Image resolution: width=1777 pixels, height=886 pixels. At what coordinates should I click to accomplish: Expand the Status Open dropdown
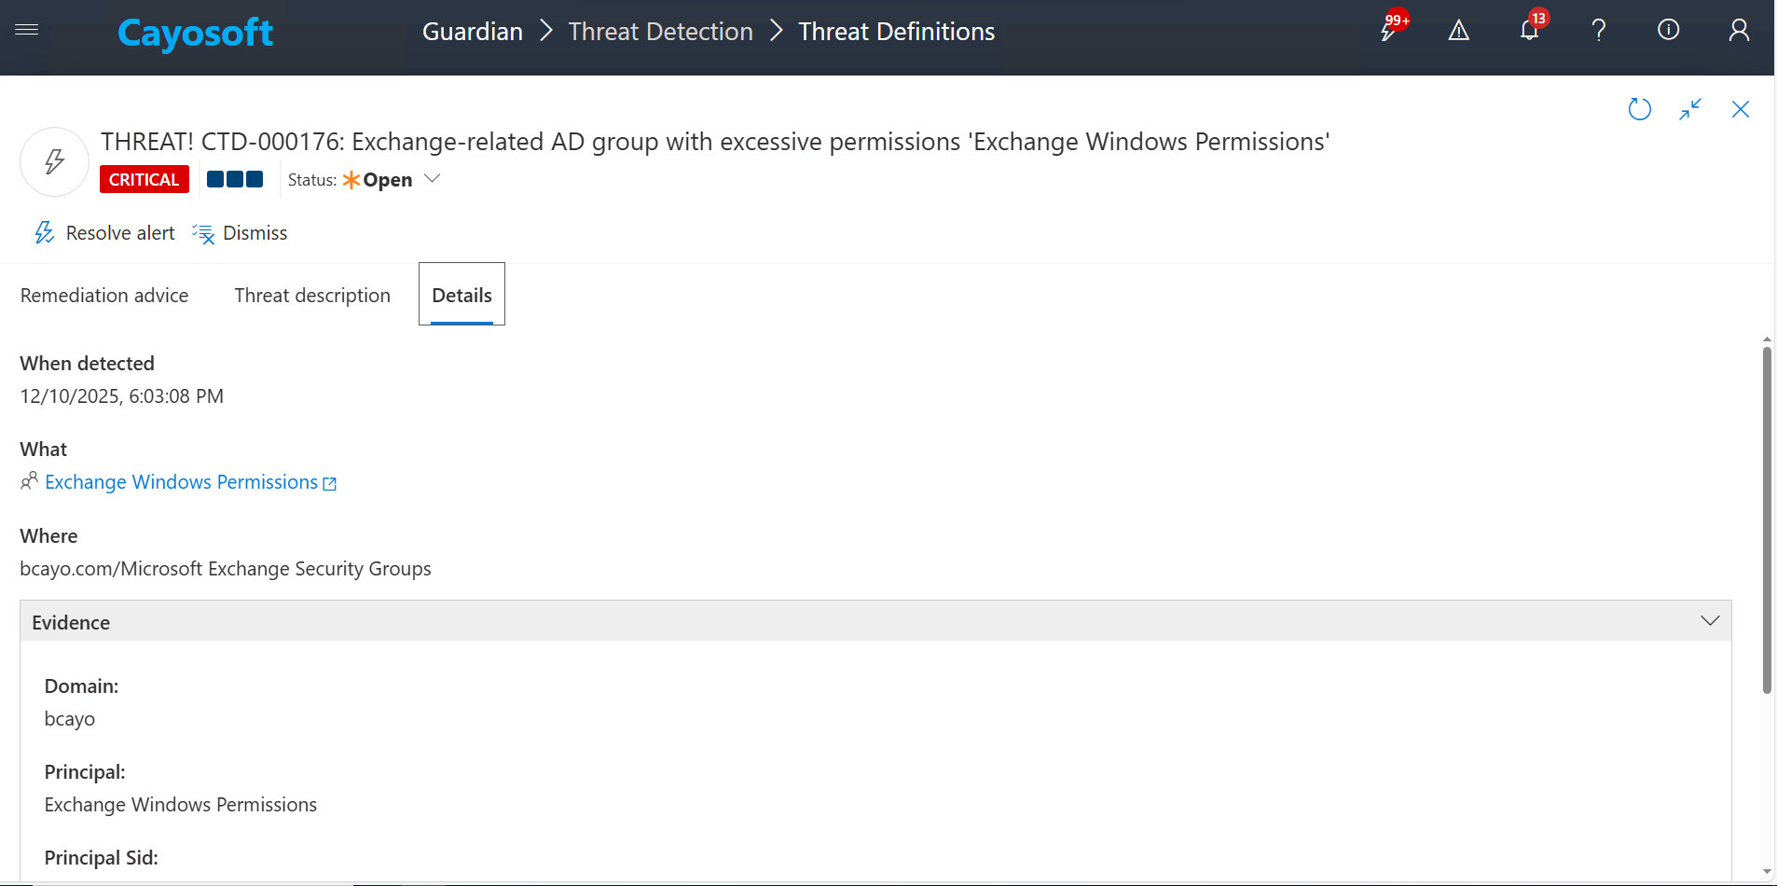[x=432, y=179]
